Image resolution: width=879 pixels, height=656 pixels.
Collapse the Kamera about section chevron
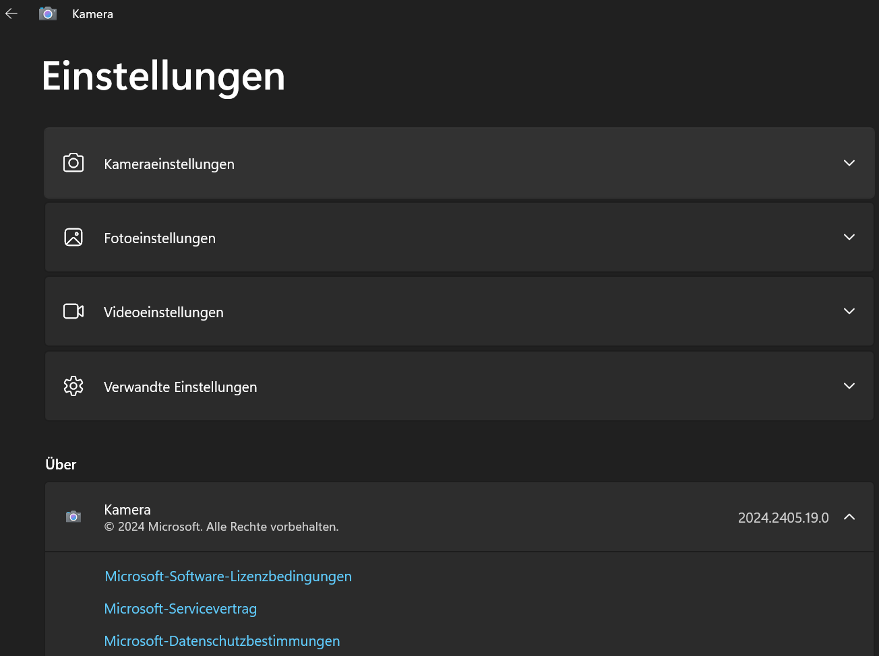point(849,517)
